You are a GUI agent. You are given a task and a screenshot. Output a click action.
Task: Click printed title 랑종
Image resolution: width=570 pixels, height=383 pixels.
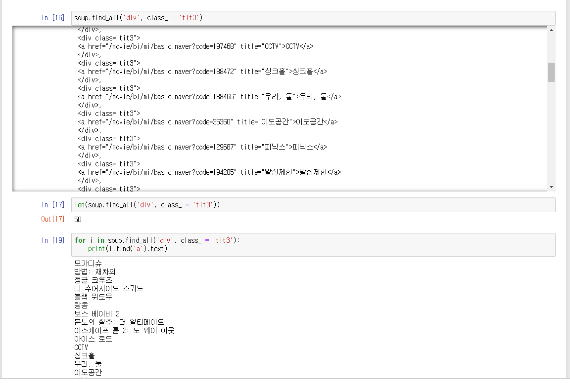click(81, 305)
